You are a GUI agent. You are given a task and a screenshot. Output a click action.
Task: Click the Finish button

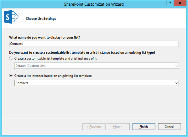pyautogui.click(x=144, y=127)
